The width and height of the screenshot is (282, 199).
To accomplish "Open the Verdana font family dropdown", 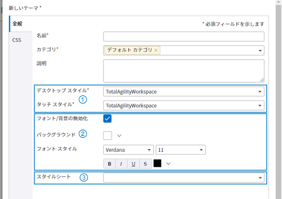I will click(128, 150).
